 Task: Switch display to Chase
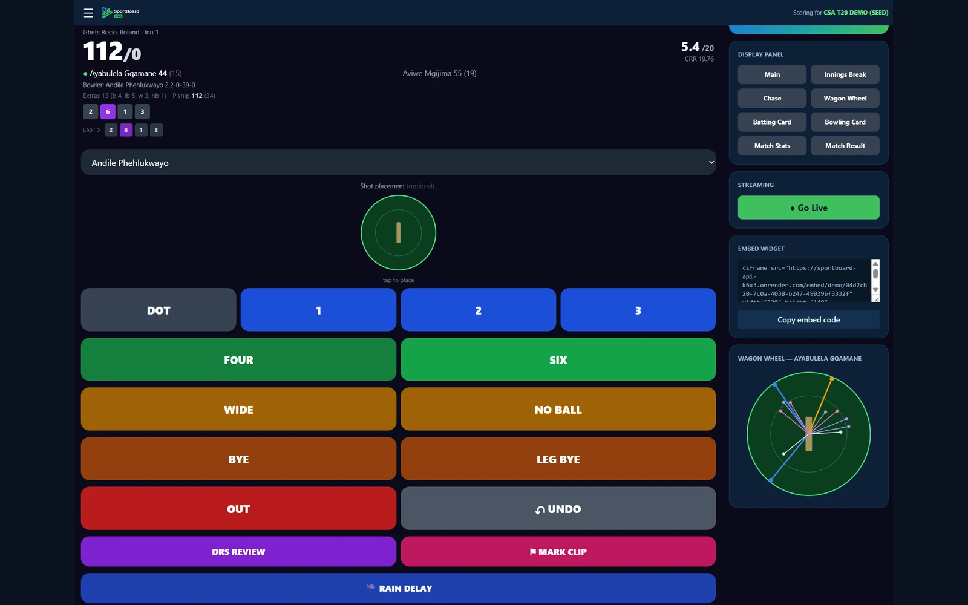(x=772, y=98)
